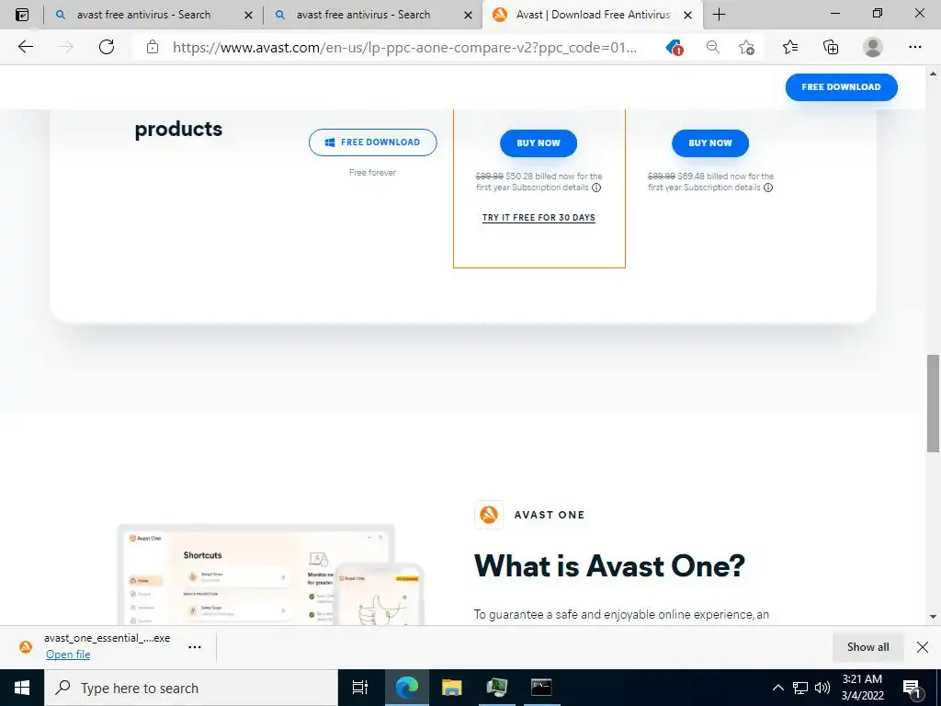Screen dimensions: 941x706
Task: Open the Favorites list
Action: tap(790, 47)
